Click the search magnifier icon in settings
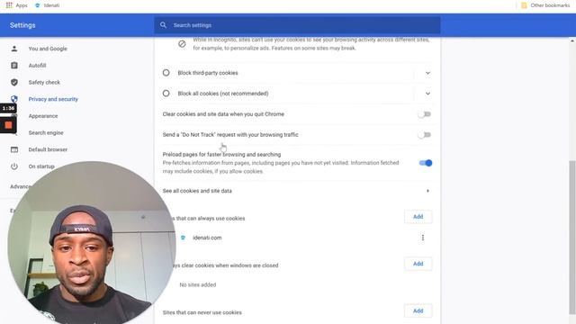Viewport: 576px width, 324px height. (163, 25)
